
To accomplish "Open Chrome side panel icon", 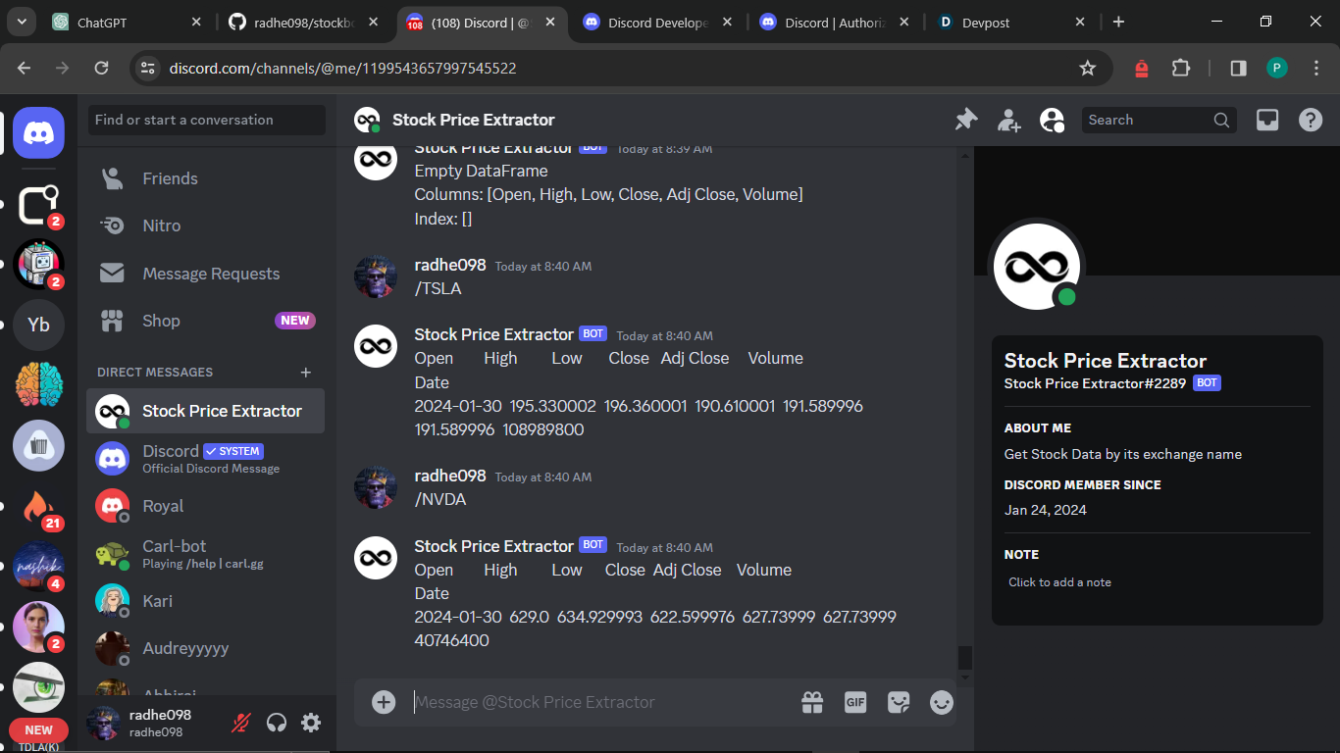I will point(1238,68).
